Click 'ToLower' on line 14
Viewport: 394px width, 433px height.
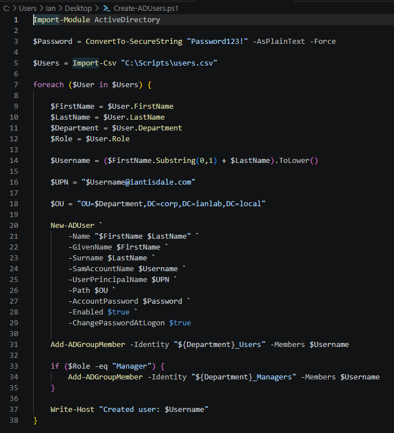point(294,161)
